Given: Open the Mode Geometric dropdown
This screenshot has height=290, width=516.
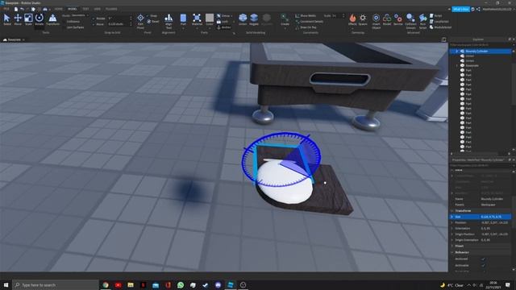Looking at the screenshot, I should click(80, 15).
